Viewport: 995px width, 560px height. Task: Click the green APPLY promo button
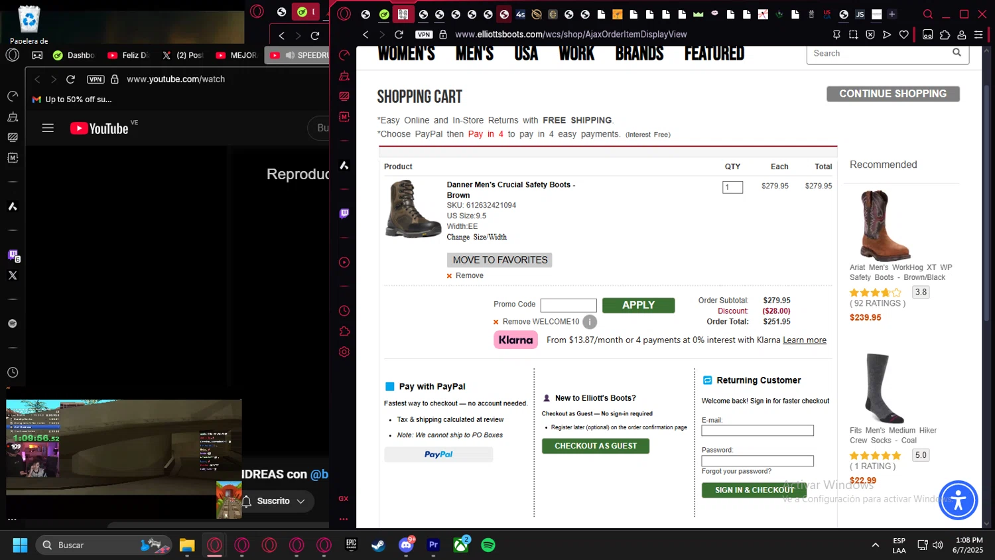click(x=638, y=305)
